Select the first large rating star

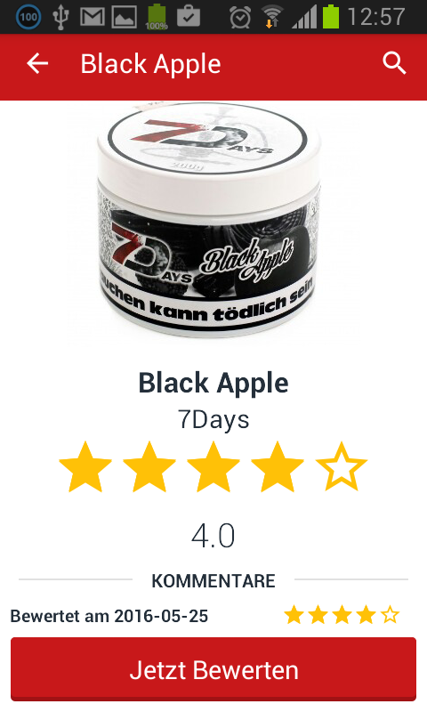[x=85, y=467]
